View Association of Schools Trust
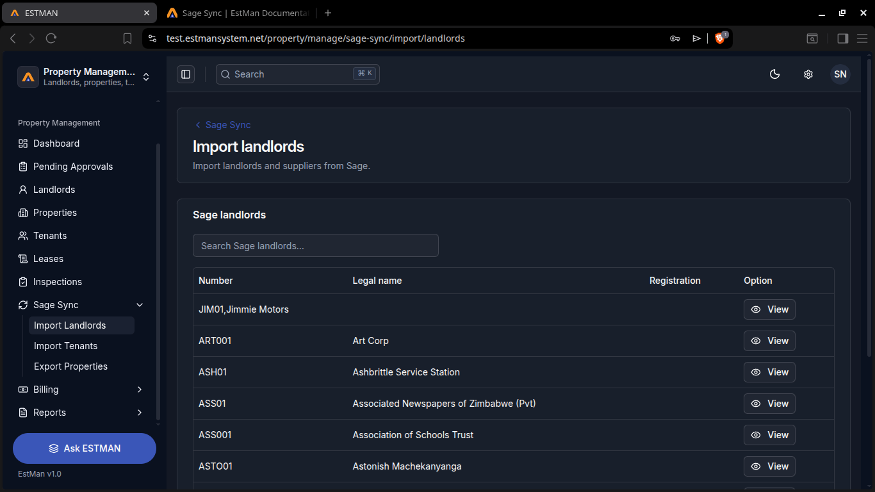This screenshot has height=492, width=875. point(769,435)
